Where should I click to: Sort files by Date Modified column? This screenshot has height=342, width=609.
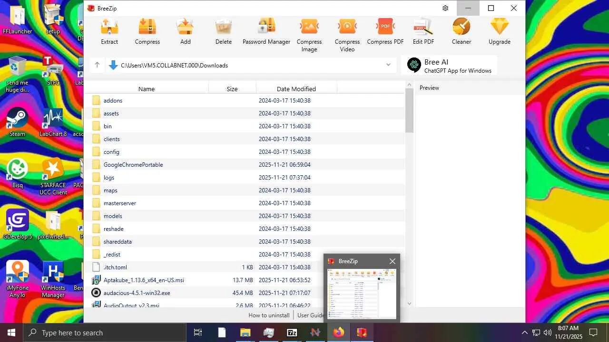[296, 89]
